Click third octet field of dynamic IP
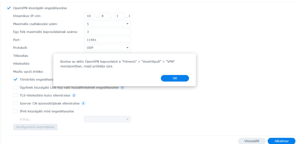 pyautogui.click(x=119, y=16)
